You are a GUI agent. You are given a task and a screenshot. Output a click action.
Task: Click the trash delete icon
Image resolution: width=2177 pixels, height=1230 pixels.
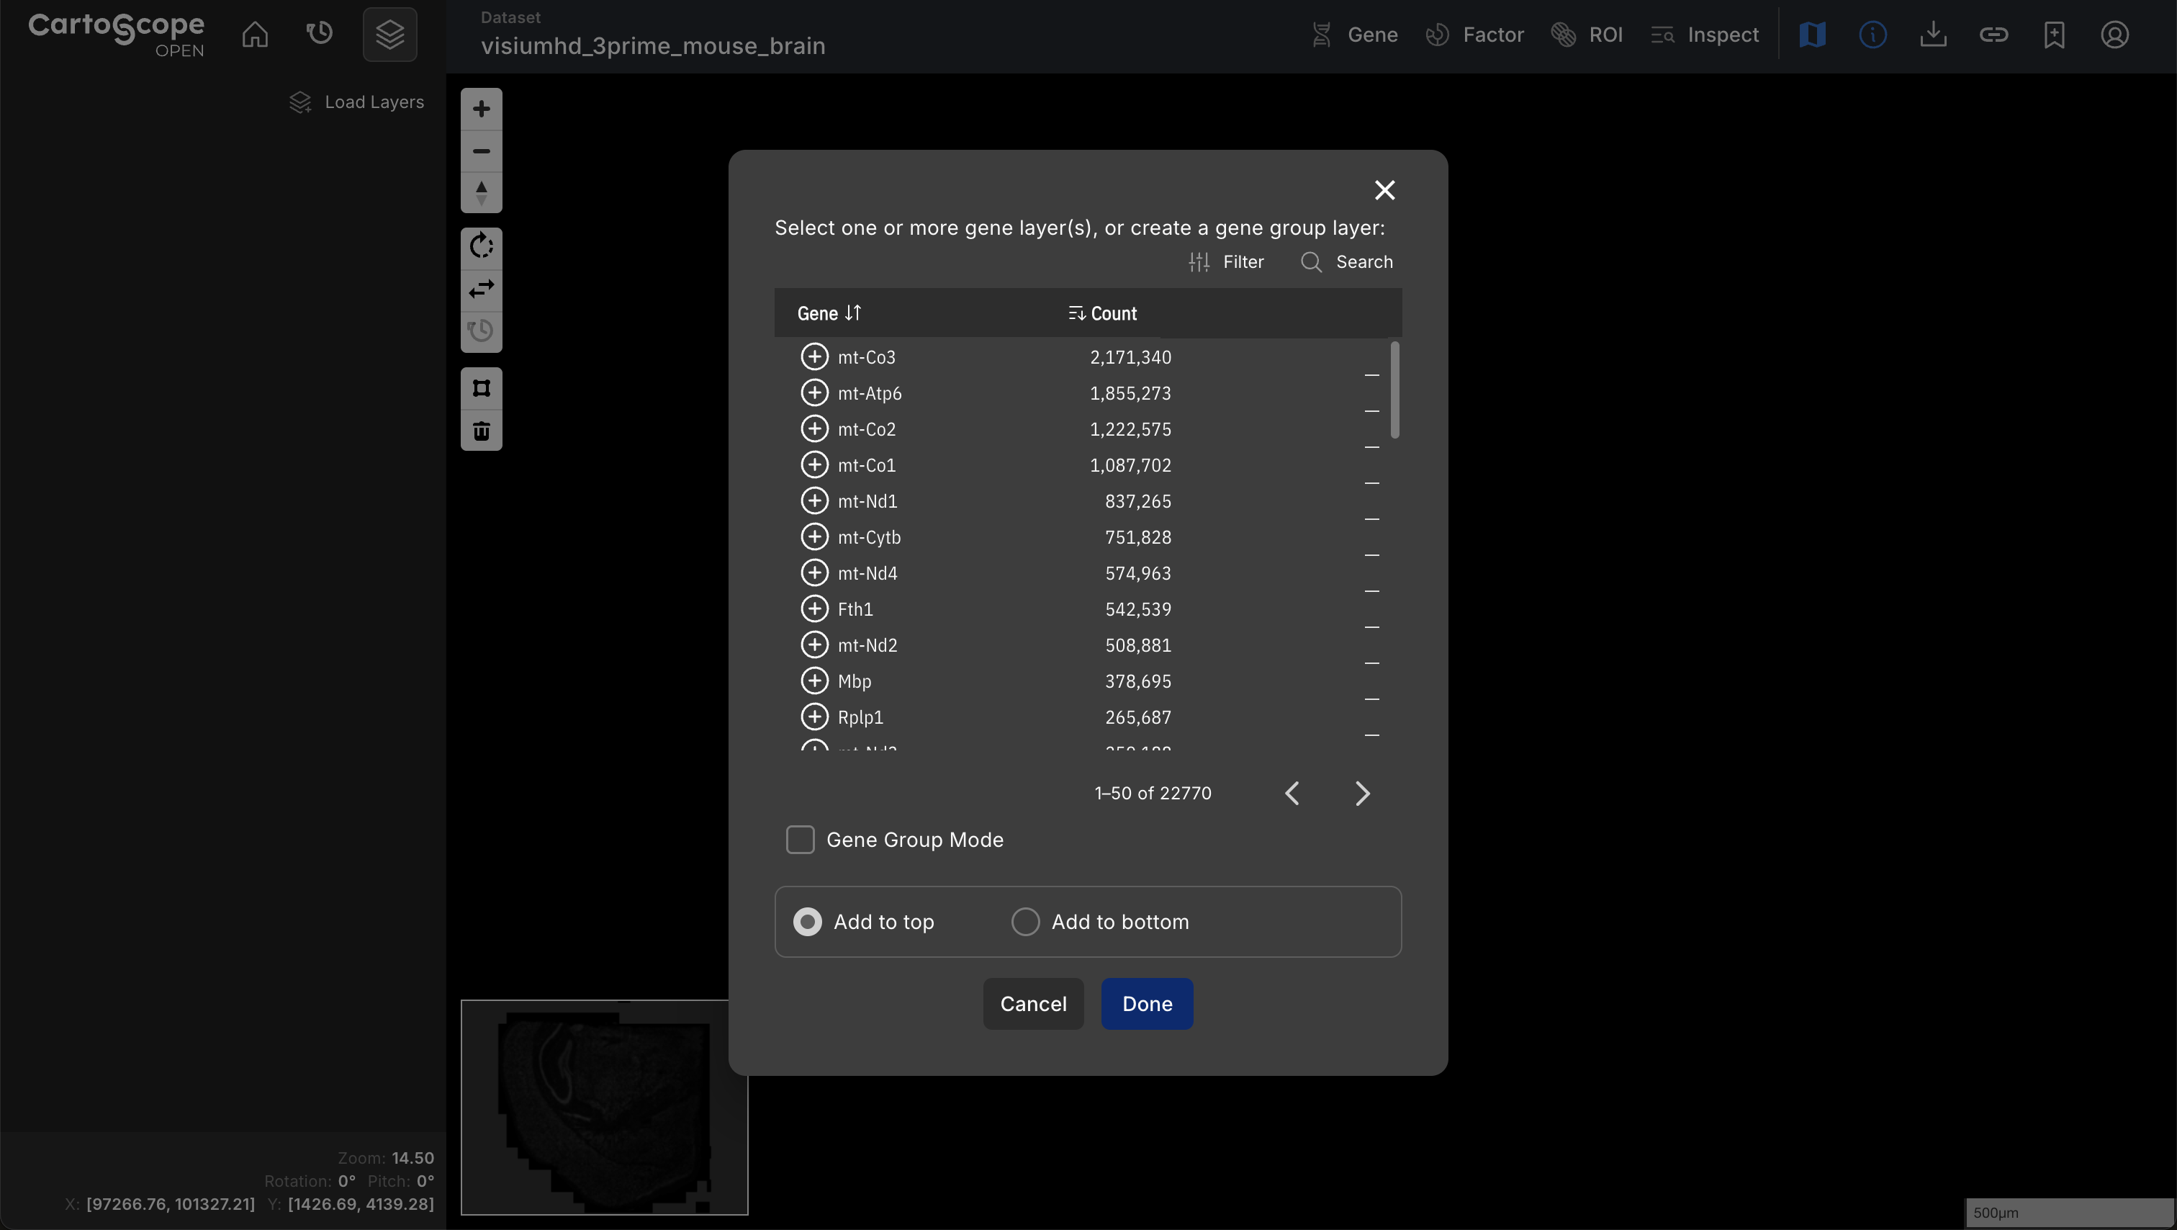[481, 431]
